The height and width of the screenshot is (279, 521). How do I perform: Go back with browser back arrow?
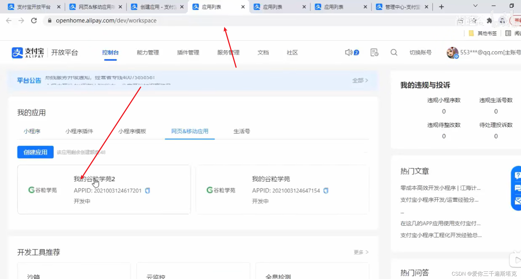[9, 20]
